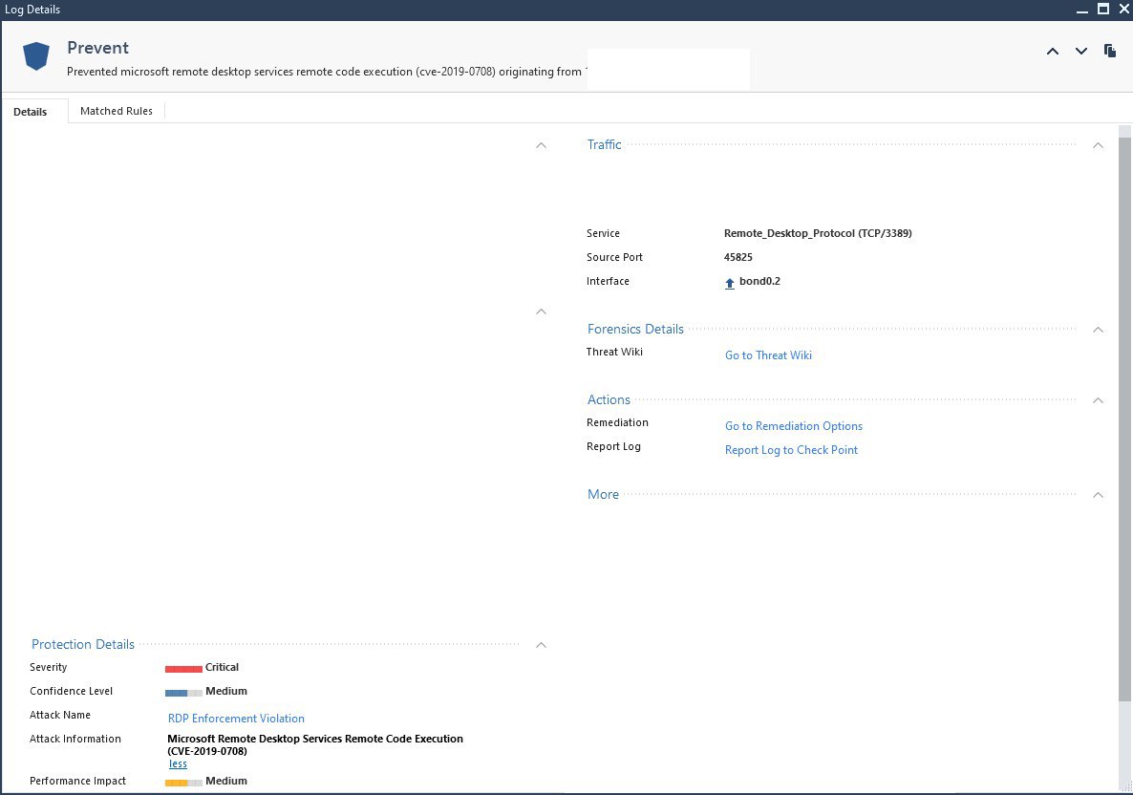Collapse the Protection Details section
Viewport: 1133px width, 795px height.
click(x=542, y=645)
